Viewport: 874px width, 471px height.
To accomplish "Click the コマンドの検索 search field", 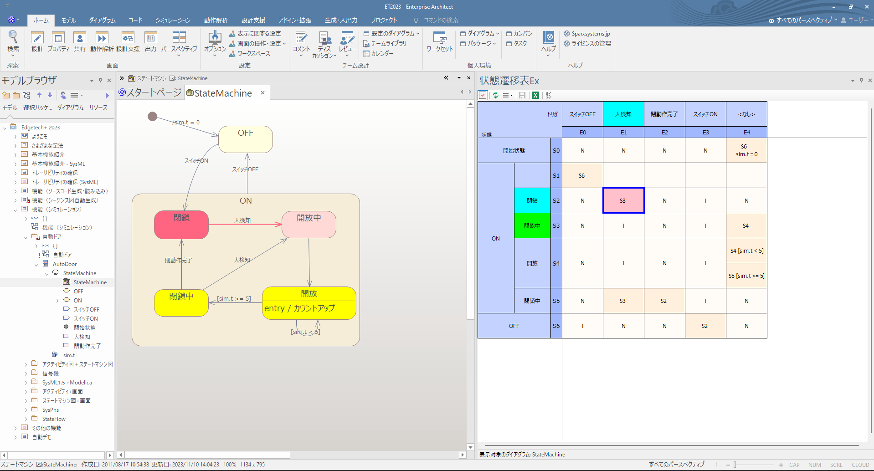I will tap(441, 20).
